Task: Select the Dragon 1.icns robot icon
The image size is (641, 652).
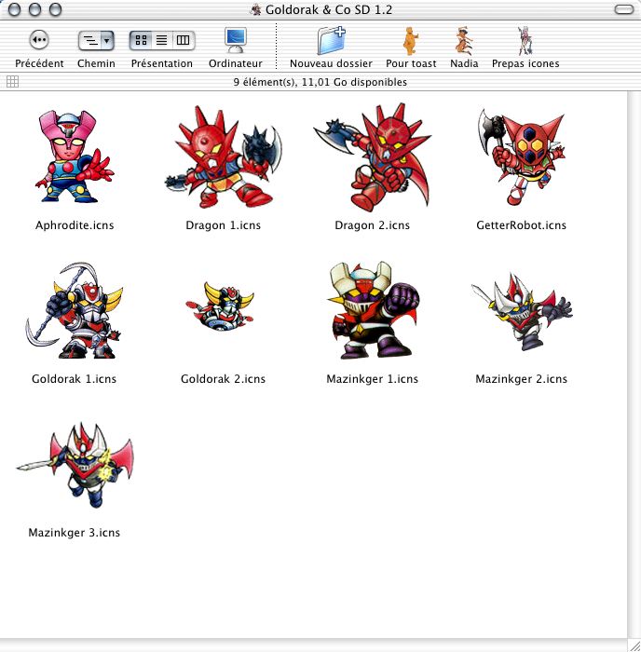Action: pyautogui.click(x=223, y=156)
